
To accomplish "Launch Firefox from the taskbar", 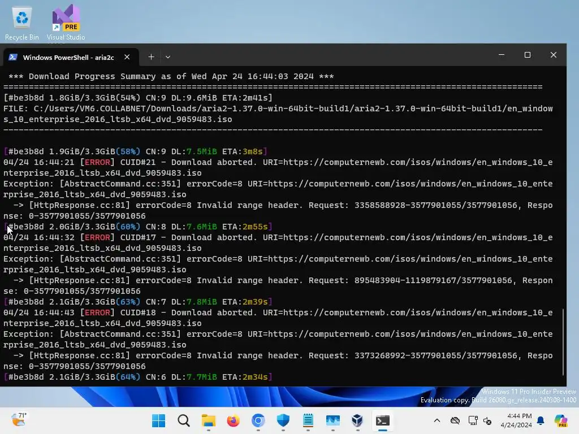I will (x=233, y=420).
